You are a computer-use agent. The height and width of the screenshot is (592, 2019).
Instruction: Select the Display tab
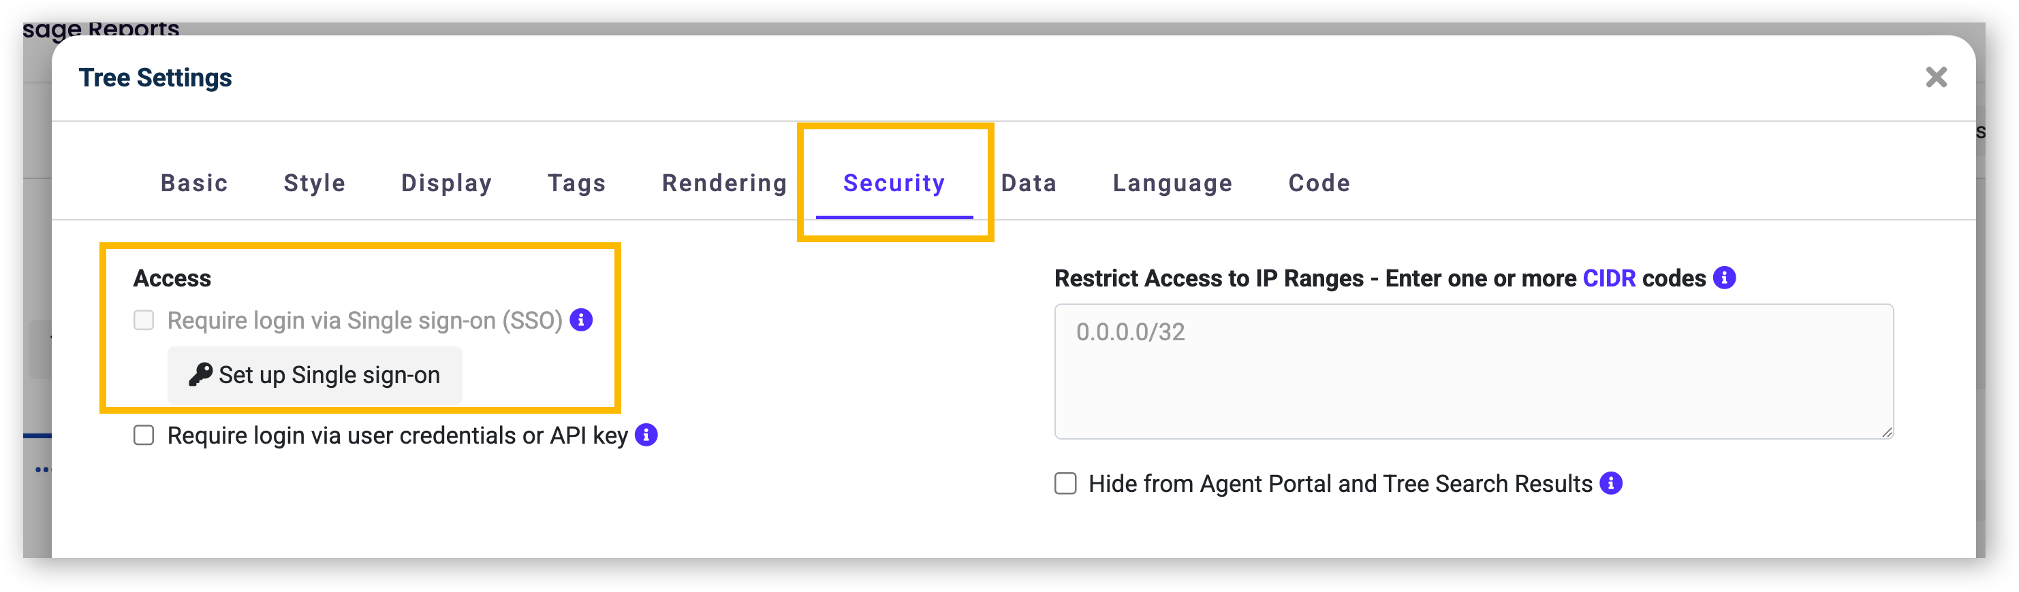pyautogui.click(x=447, y=182)
